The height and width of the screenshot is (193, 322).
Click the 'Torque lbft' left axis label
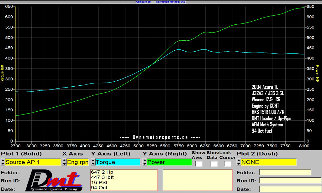click(2, 74)
